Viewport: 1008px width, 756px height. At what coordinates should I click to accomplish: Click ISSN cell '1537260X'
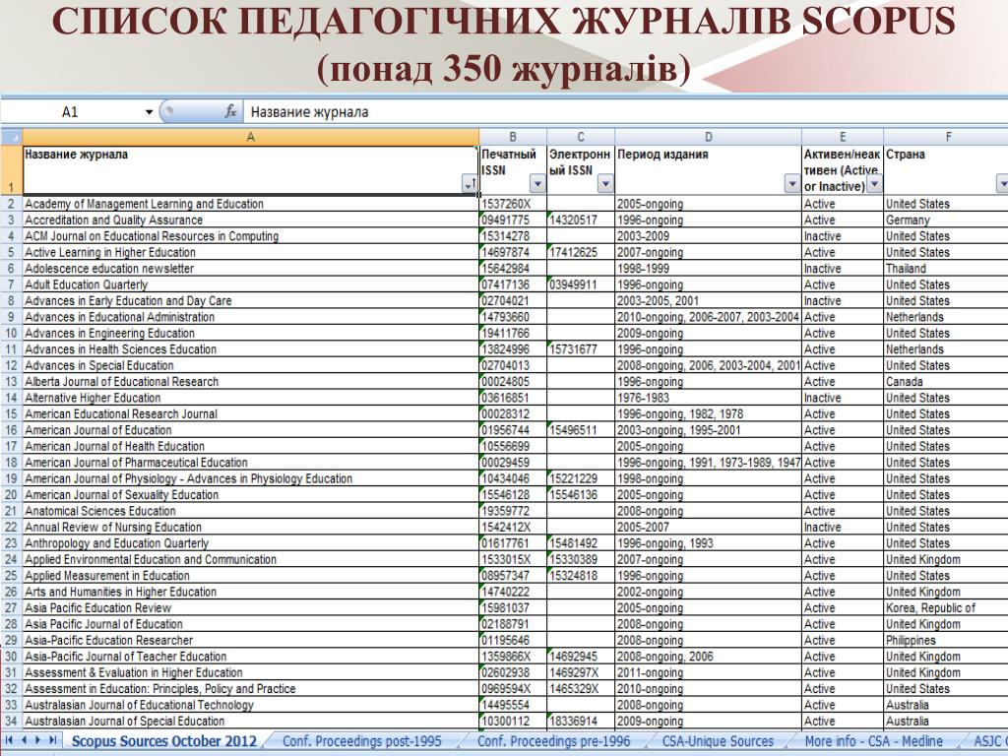point(513,204)
